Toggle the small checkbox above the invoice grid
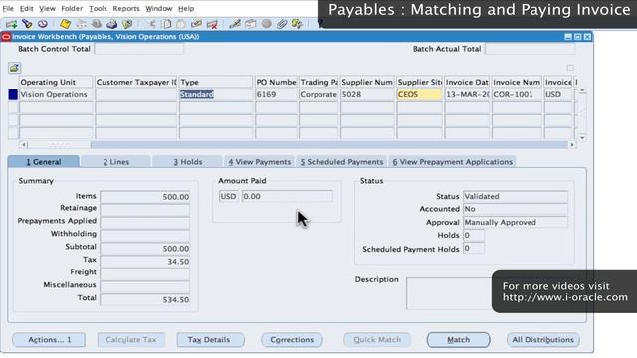Image resolution: width=637 pixels, height=358 pixels. [570, 68]
